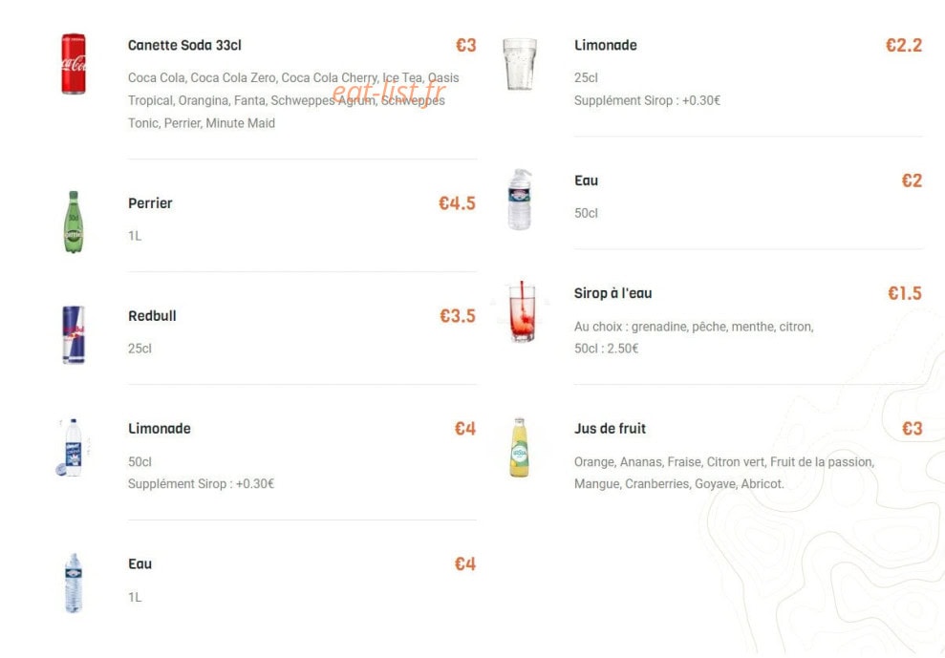Click the Coca-Cola can image
The image size is (945, 658).
tap(73, 64)
